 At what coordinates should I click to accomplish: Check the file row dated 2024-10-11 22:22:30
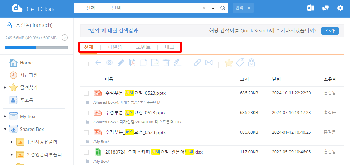tap(86, 93)
